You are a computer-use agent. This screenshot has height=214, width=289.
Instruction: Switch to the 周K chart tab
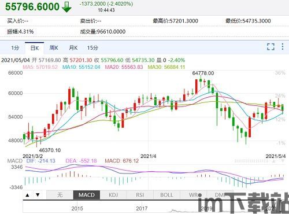[54, 48]
